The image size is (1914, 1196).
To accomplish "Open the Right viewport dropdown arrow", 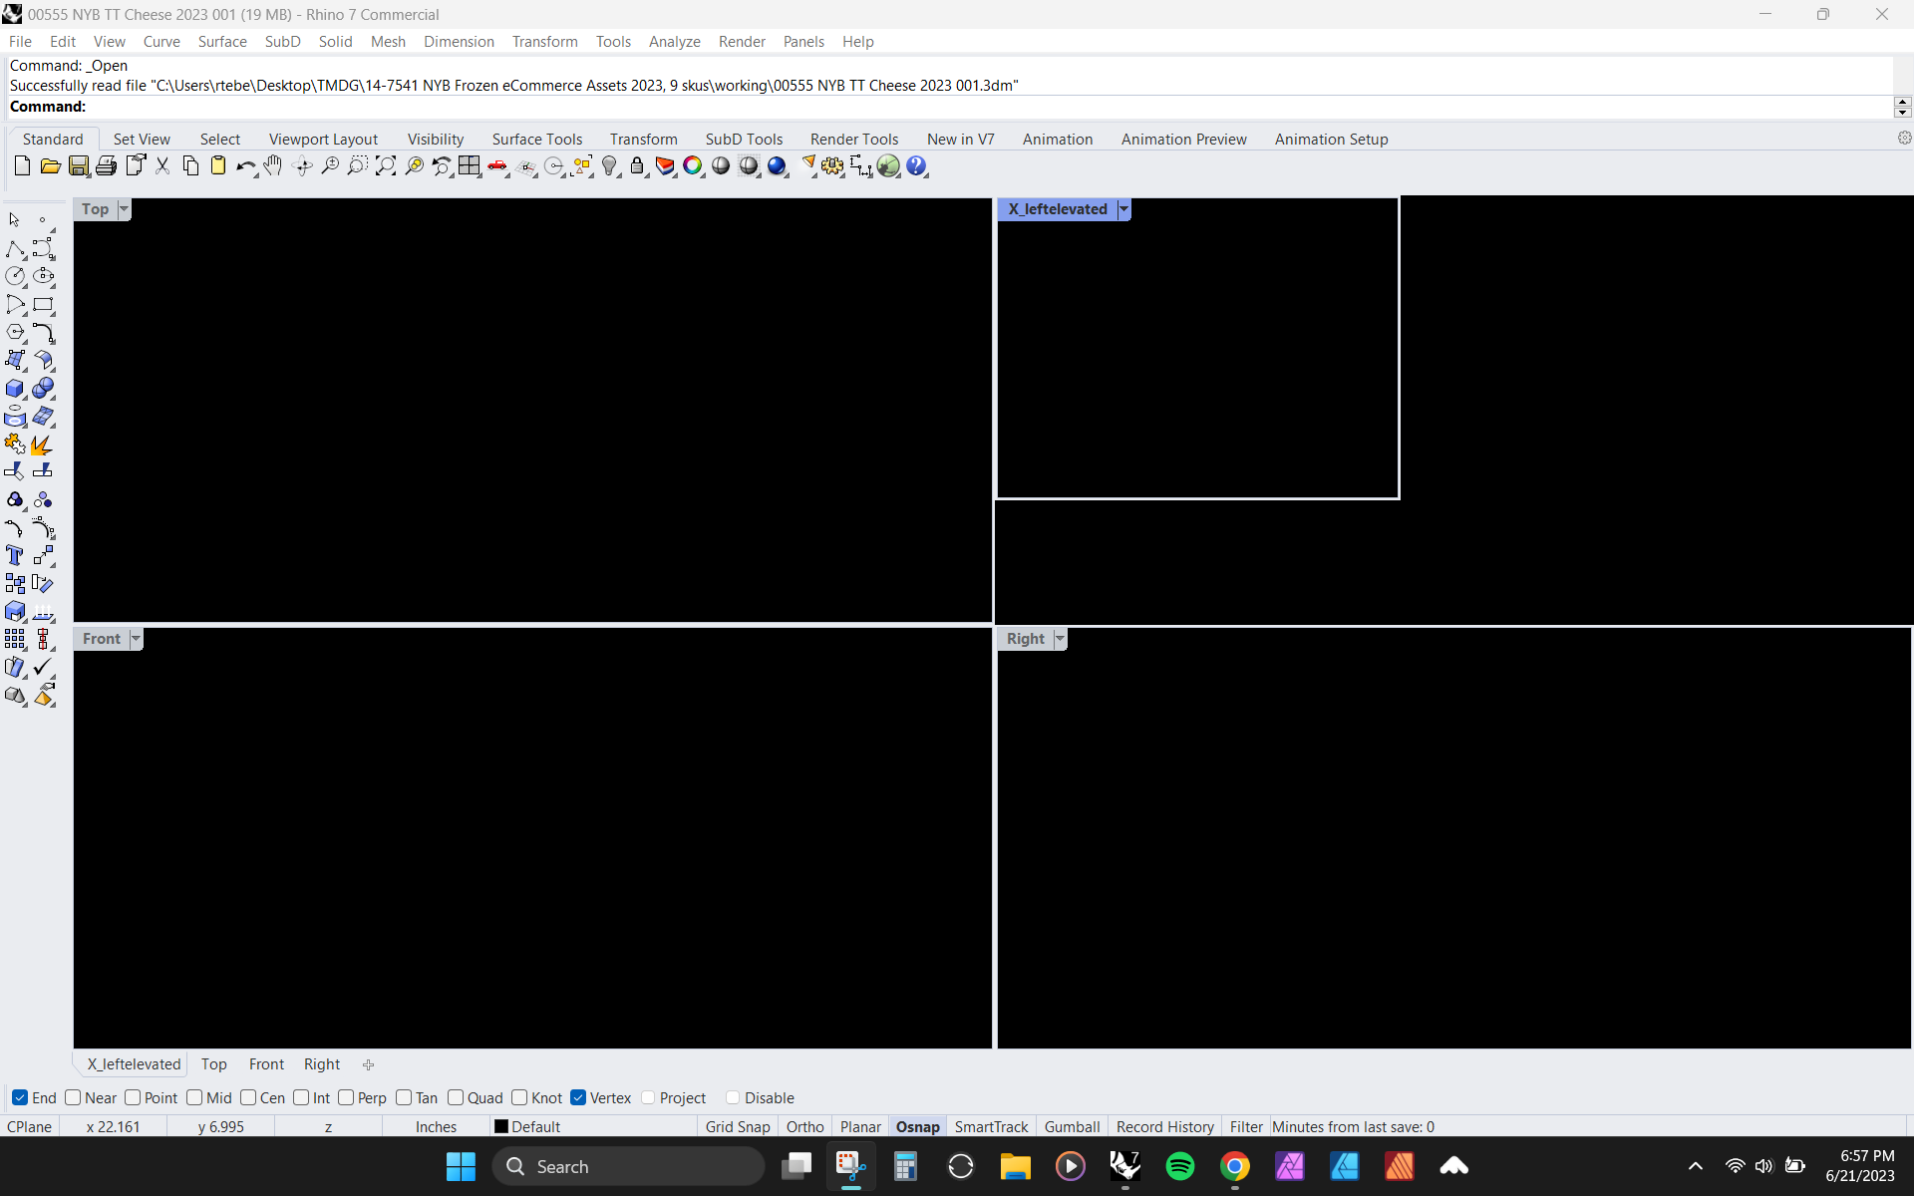I will (1060, 639).
